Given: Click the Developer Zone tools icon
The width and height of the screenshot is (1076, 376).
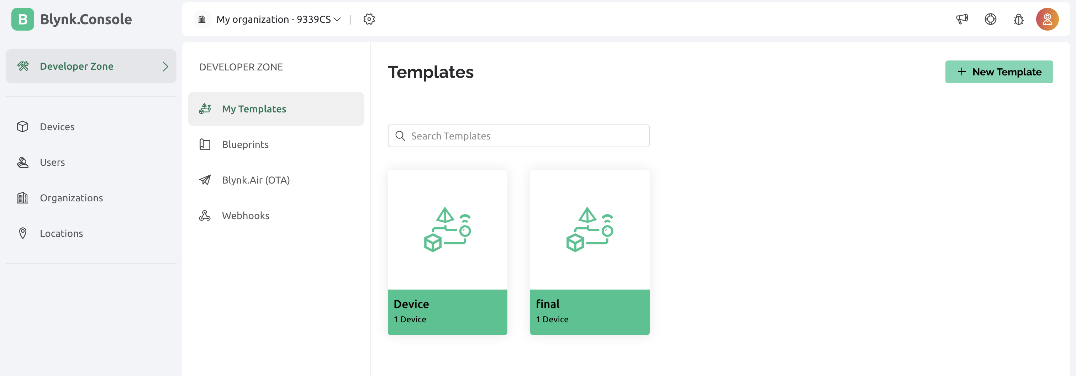Looking at the screenshot, I should 23,66.
